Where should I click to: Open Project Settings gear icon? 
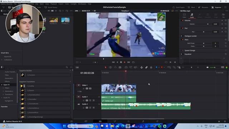pyautogui.click(x=225, y=121)
